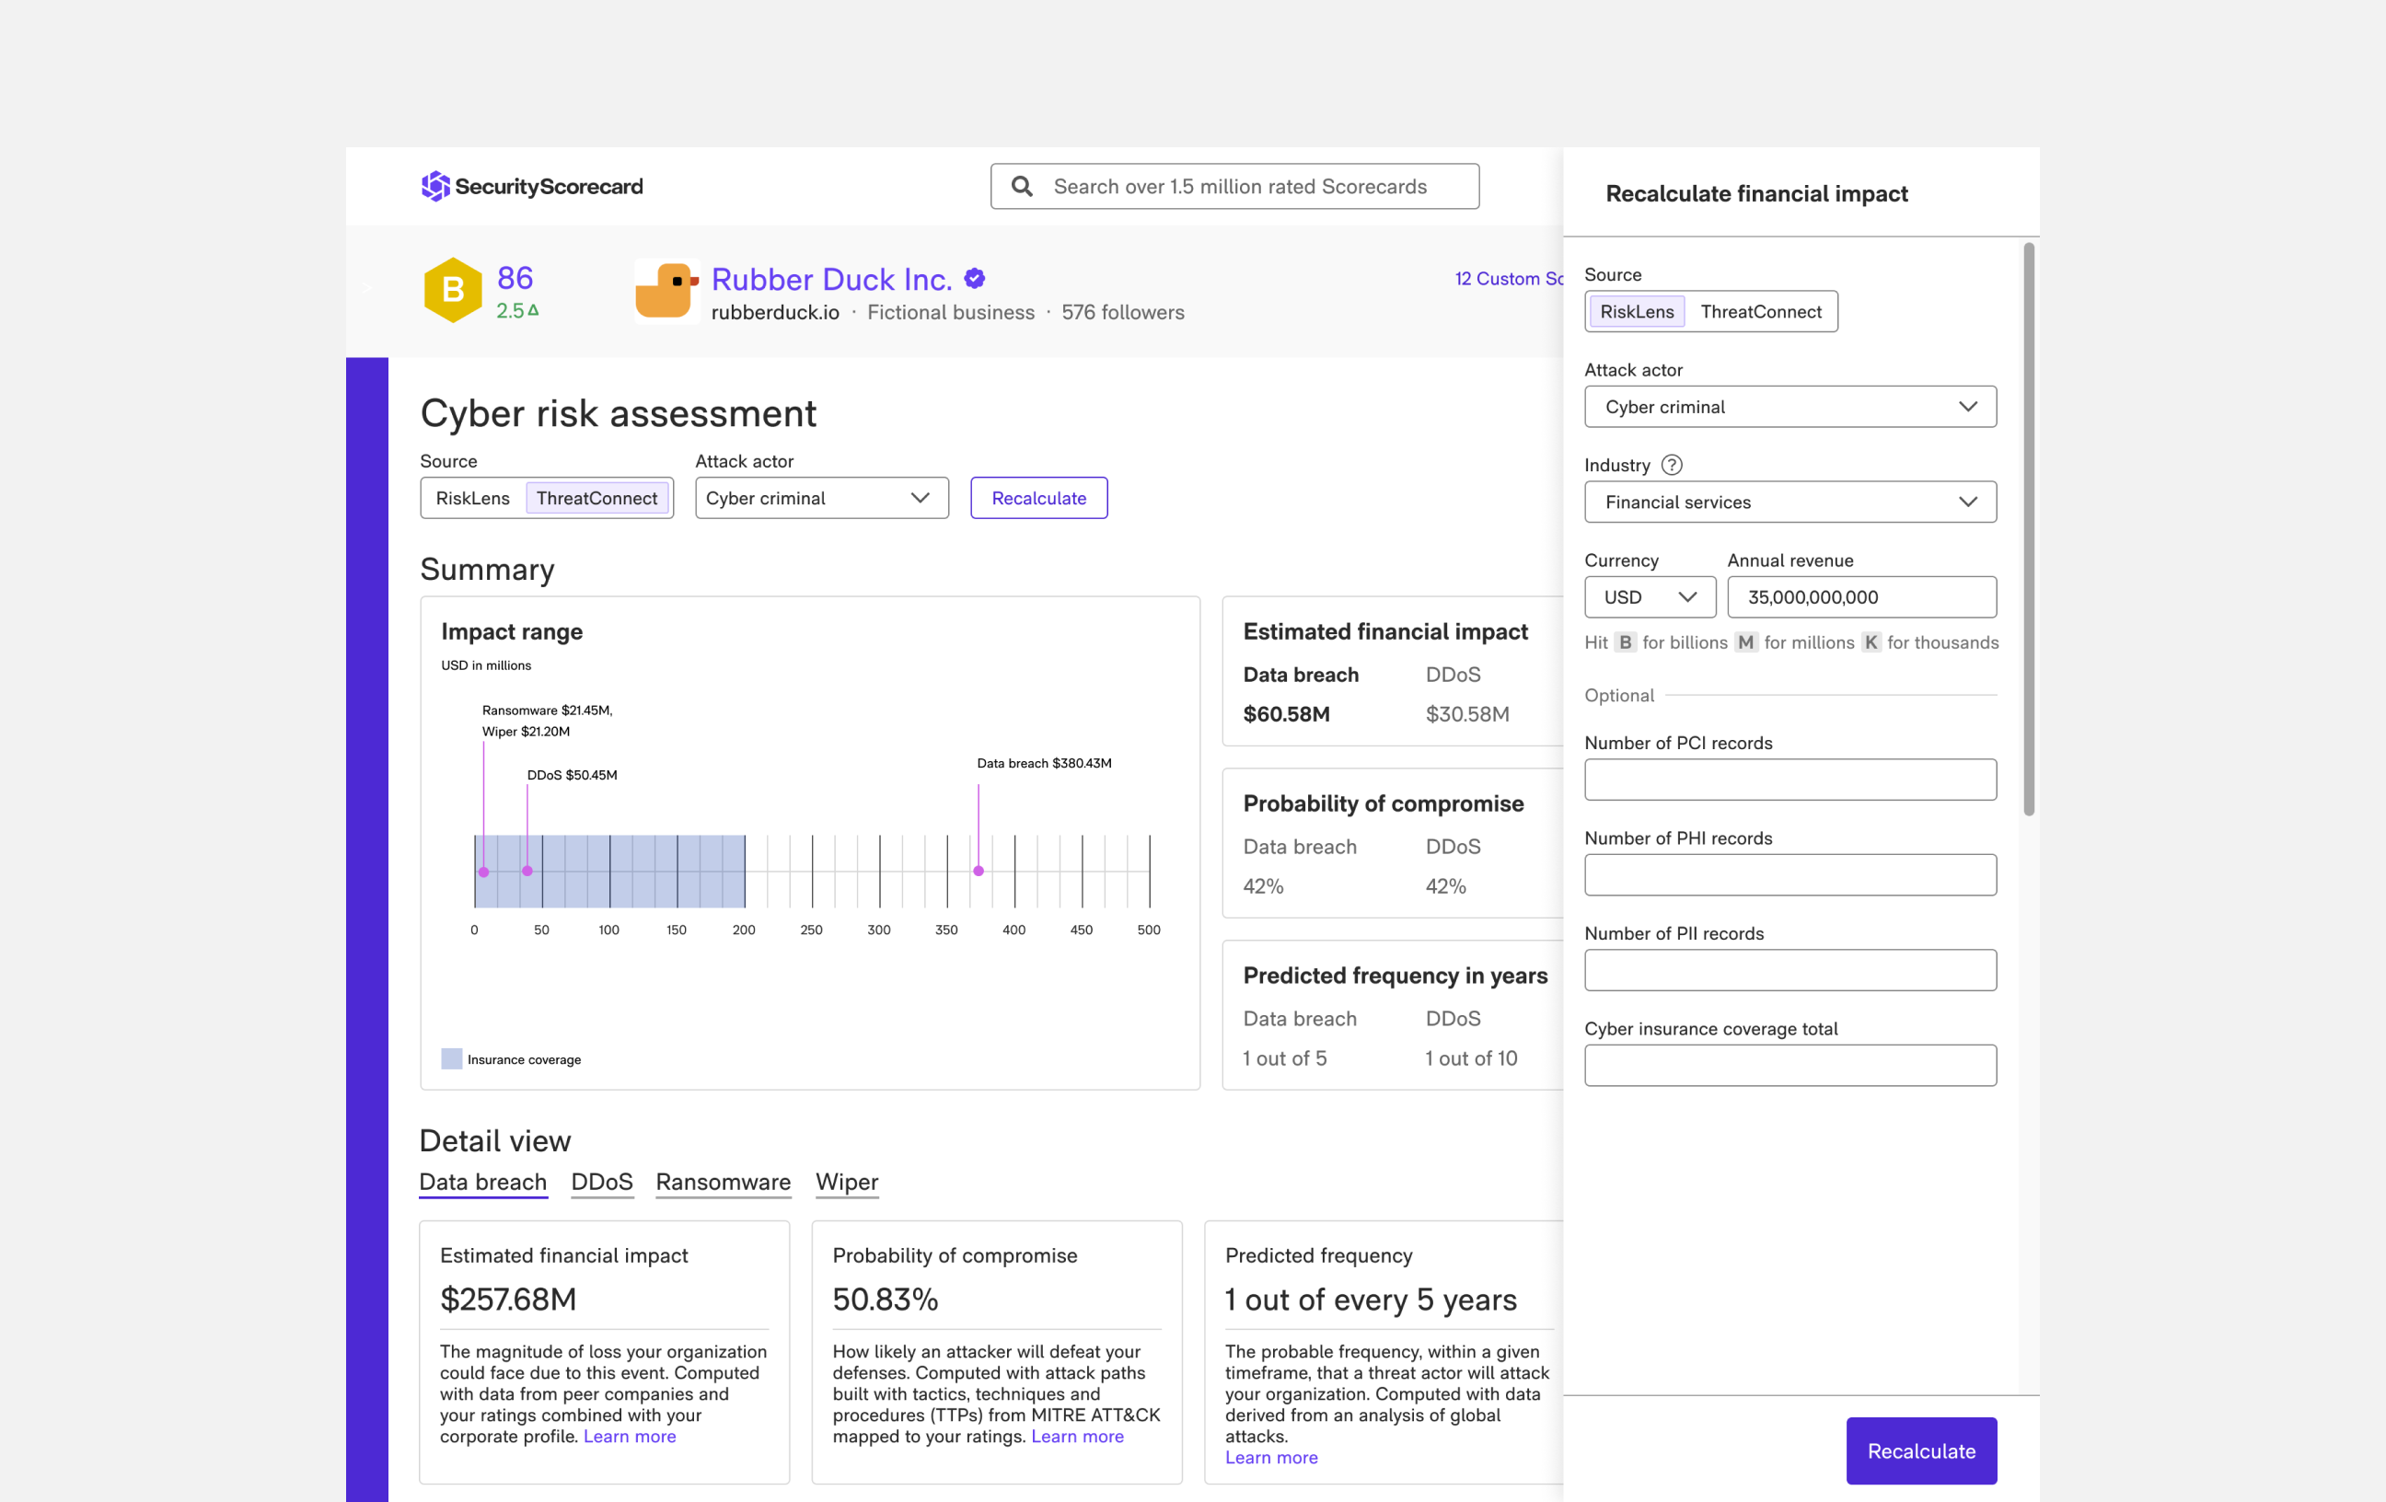Viewport: 2386px width, 1502px height.
Task: Switch to the Wiper tab
Action: [x=846, y=1182]
